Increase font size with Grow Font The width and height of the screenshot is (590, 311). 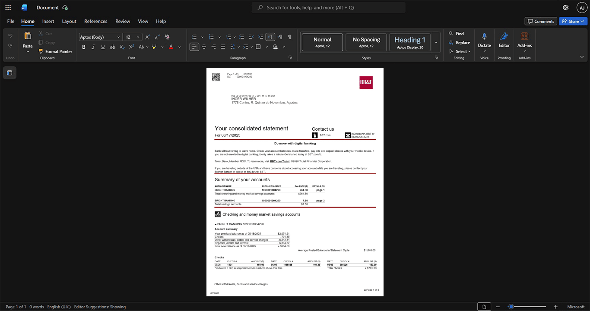click(148, 37)
